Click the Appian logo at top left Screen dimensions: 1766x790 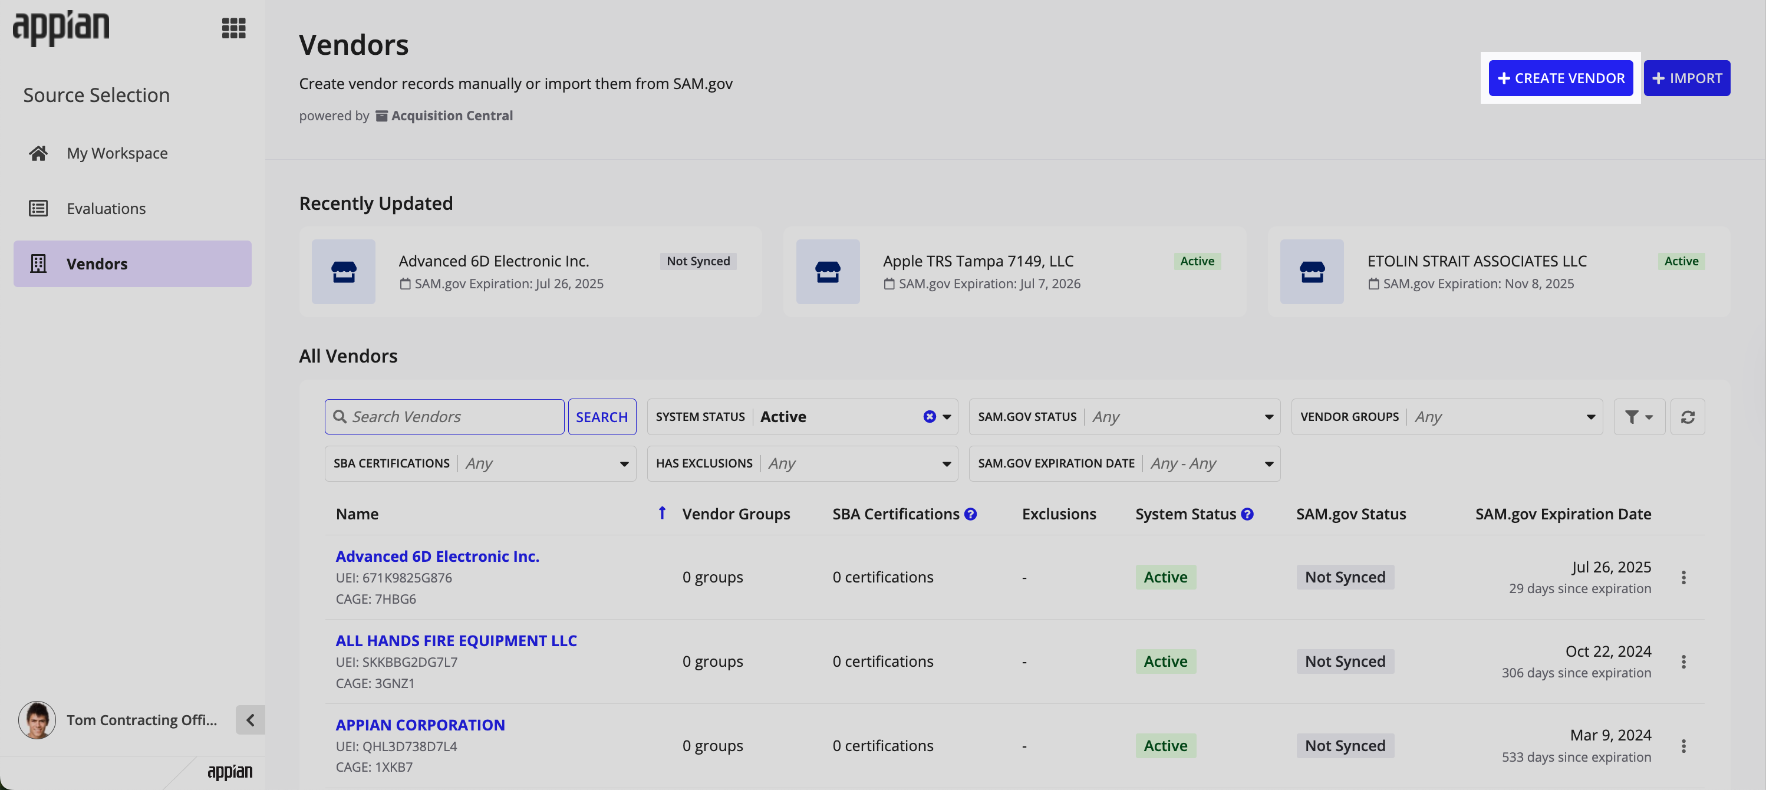[61, 28]
